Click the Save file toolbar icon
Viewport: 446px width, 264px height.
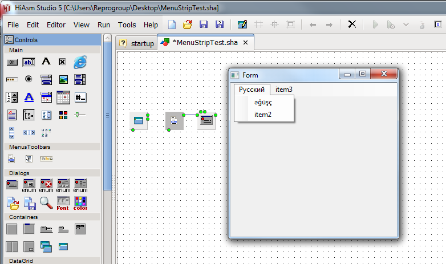click(x=203, y=25)
